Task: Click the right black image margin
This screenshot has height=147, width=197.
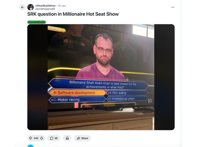Action: (x=164, y=77)
